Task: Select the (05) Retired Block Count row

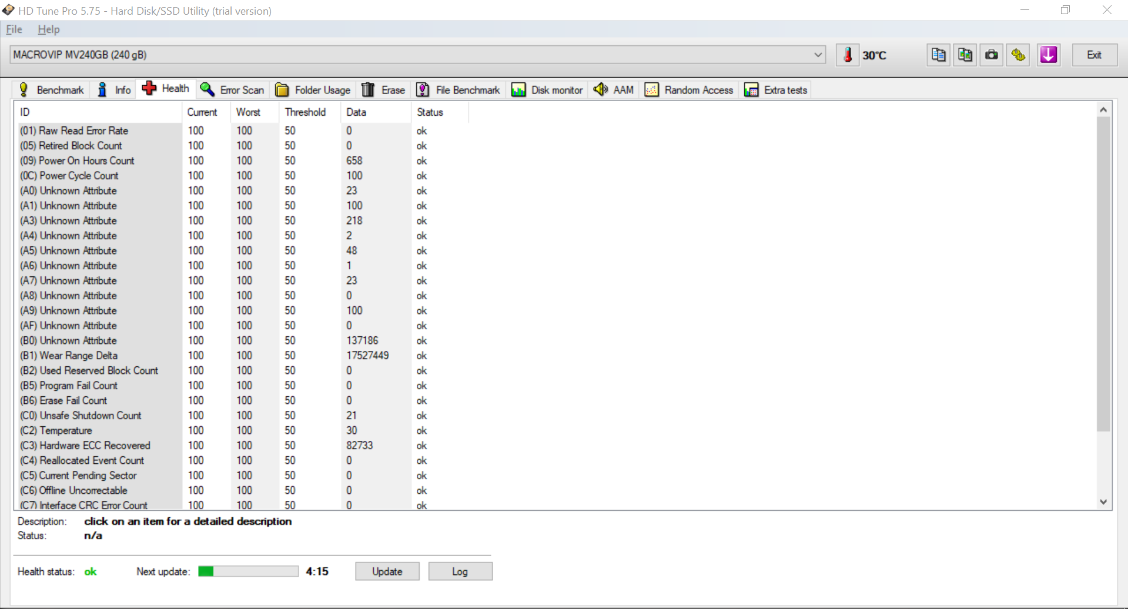Action: point(242,146)
